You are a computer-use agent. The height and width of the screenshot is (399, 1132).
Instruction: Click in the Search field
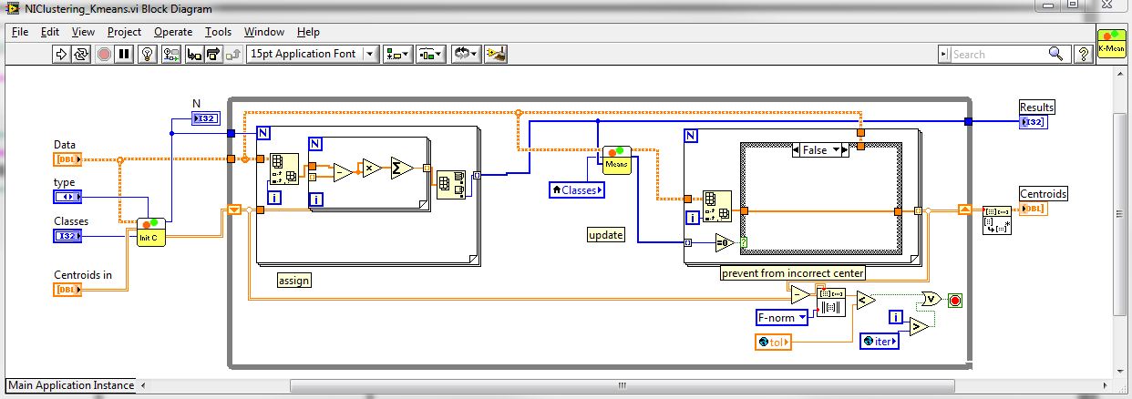(x=998, y=54)
